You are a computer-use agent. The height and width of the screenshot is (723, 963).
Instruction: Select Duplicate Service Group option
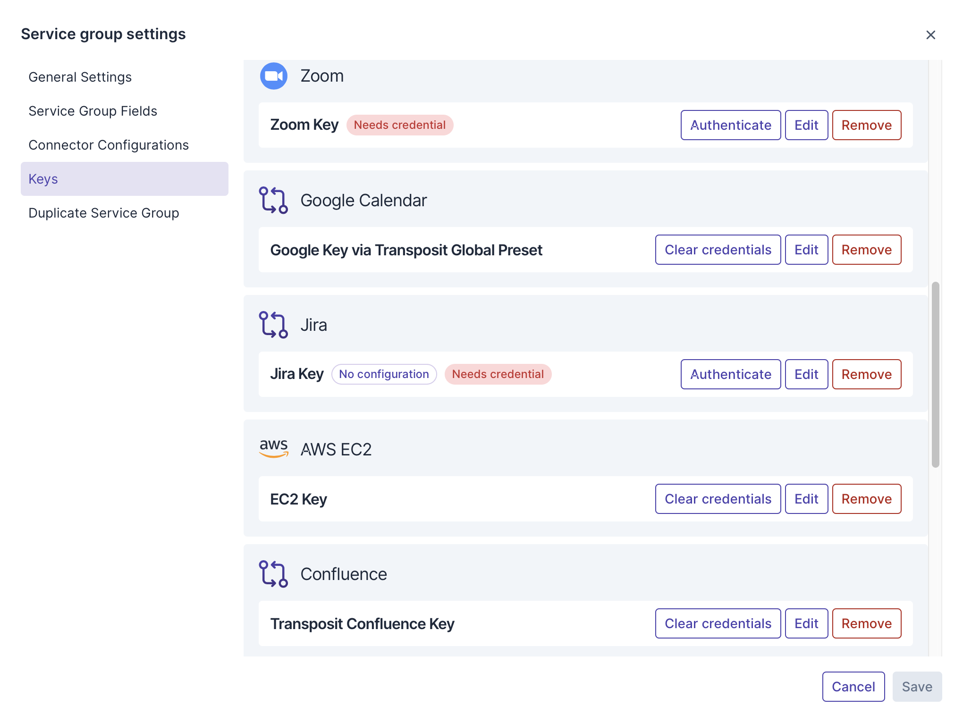tap(103, 213)
